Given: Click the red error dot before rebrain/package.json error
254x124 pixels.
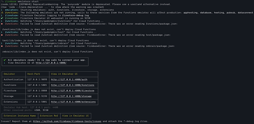Looking at the screenshot, I should (2, 46).
